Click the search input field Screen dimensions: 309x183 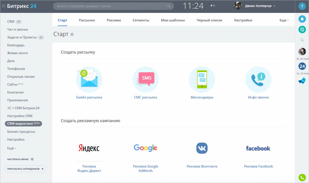(113, 6)
